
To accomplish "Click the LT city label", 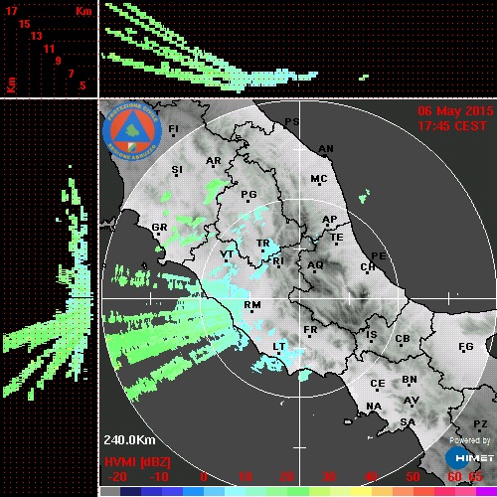I will point(279,347).
